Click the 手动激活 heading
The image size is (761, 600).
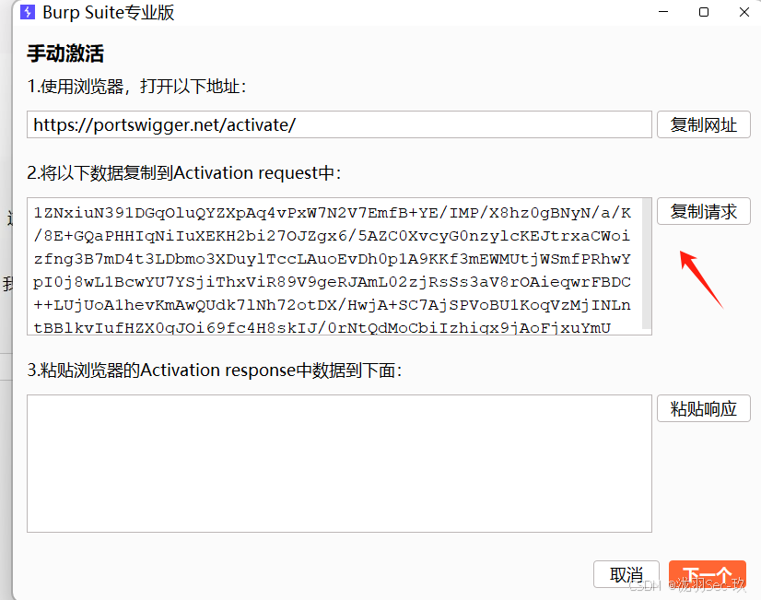pos(65,53)
